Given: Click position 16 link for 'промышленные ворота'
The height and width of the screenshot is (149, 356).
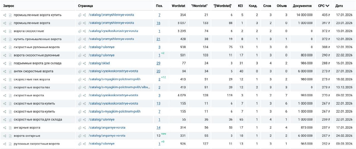Looking at the screenshot, I should pos(158,23).
